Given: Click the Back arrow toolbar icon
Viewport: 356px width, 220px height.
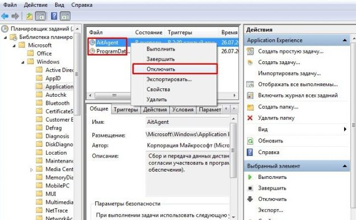Looking at the screenshot, I should (5, 16).
